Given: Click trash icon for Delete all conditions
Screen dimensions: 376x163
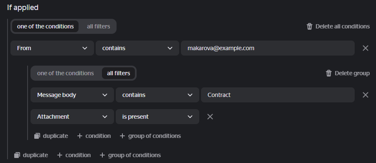Looking at the screenshot, I should tap(309, 26).
